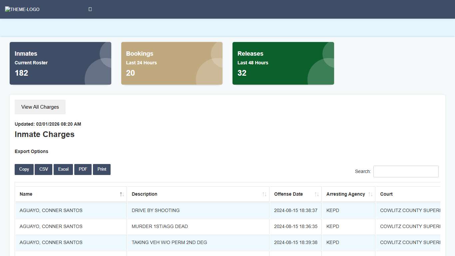Screen dimensions: 455x256
Task: Sort table by Name column arrows
Action: click(x=122, y=194)
